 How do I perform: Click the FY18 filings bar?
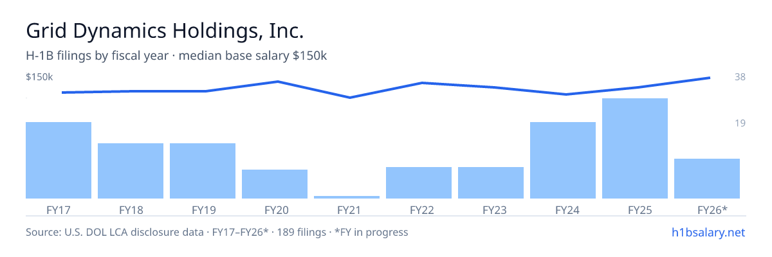131,171
